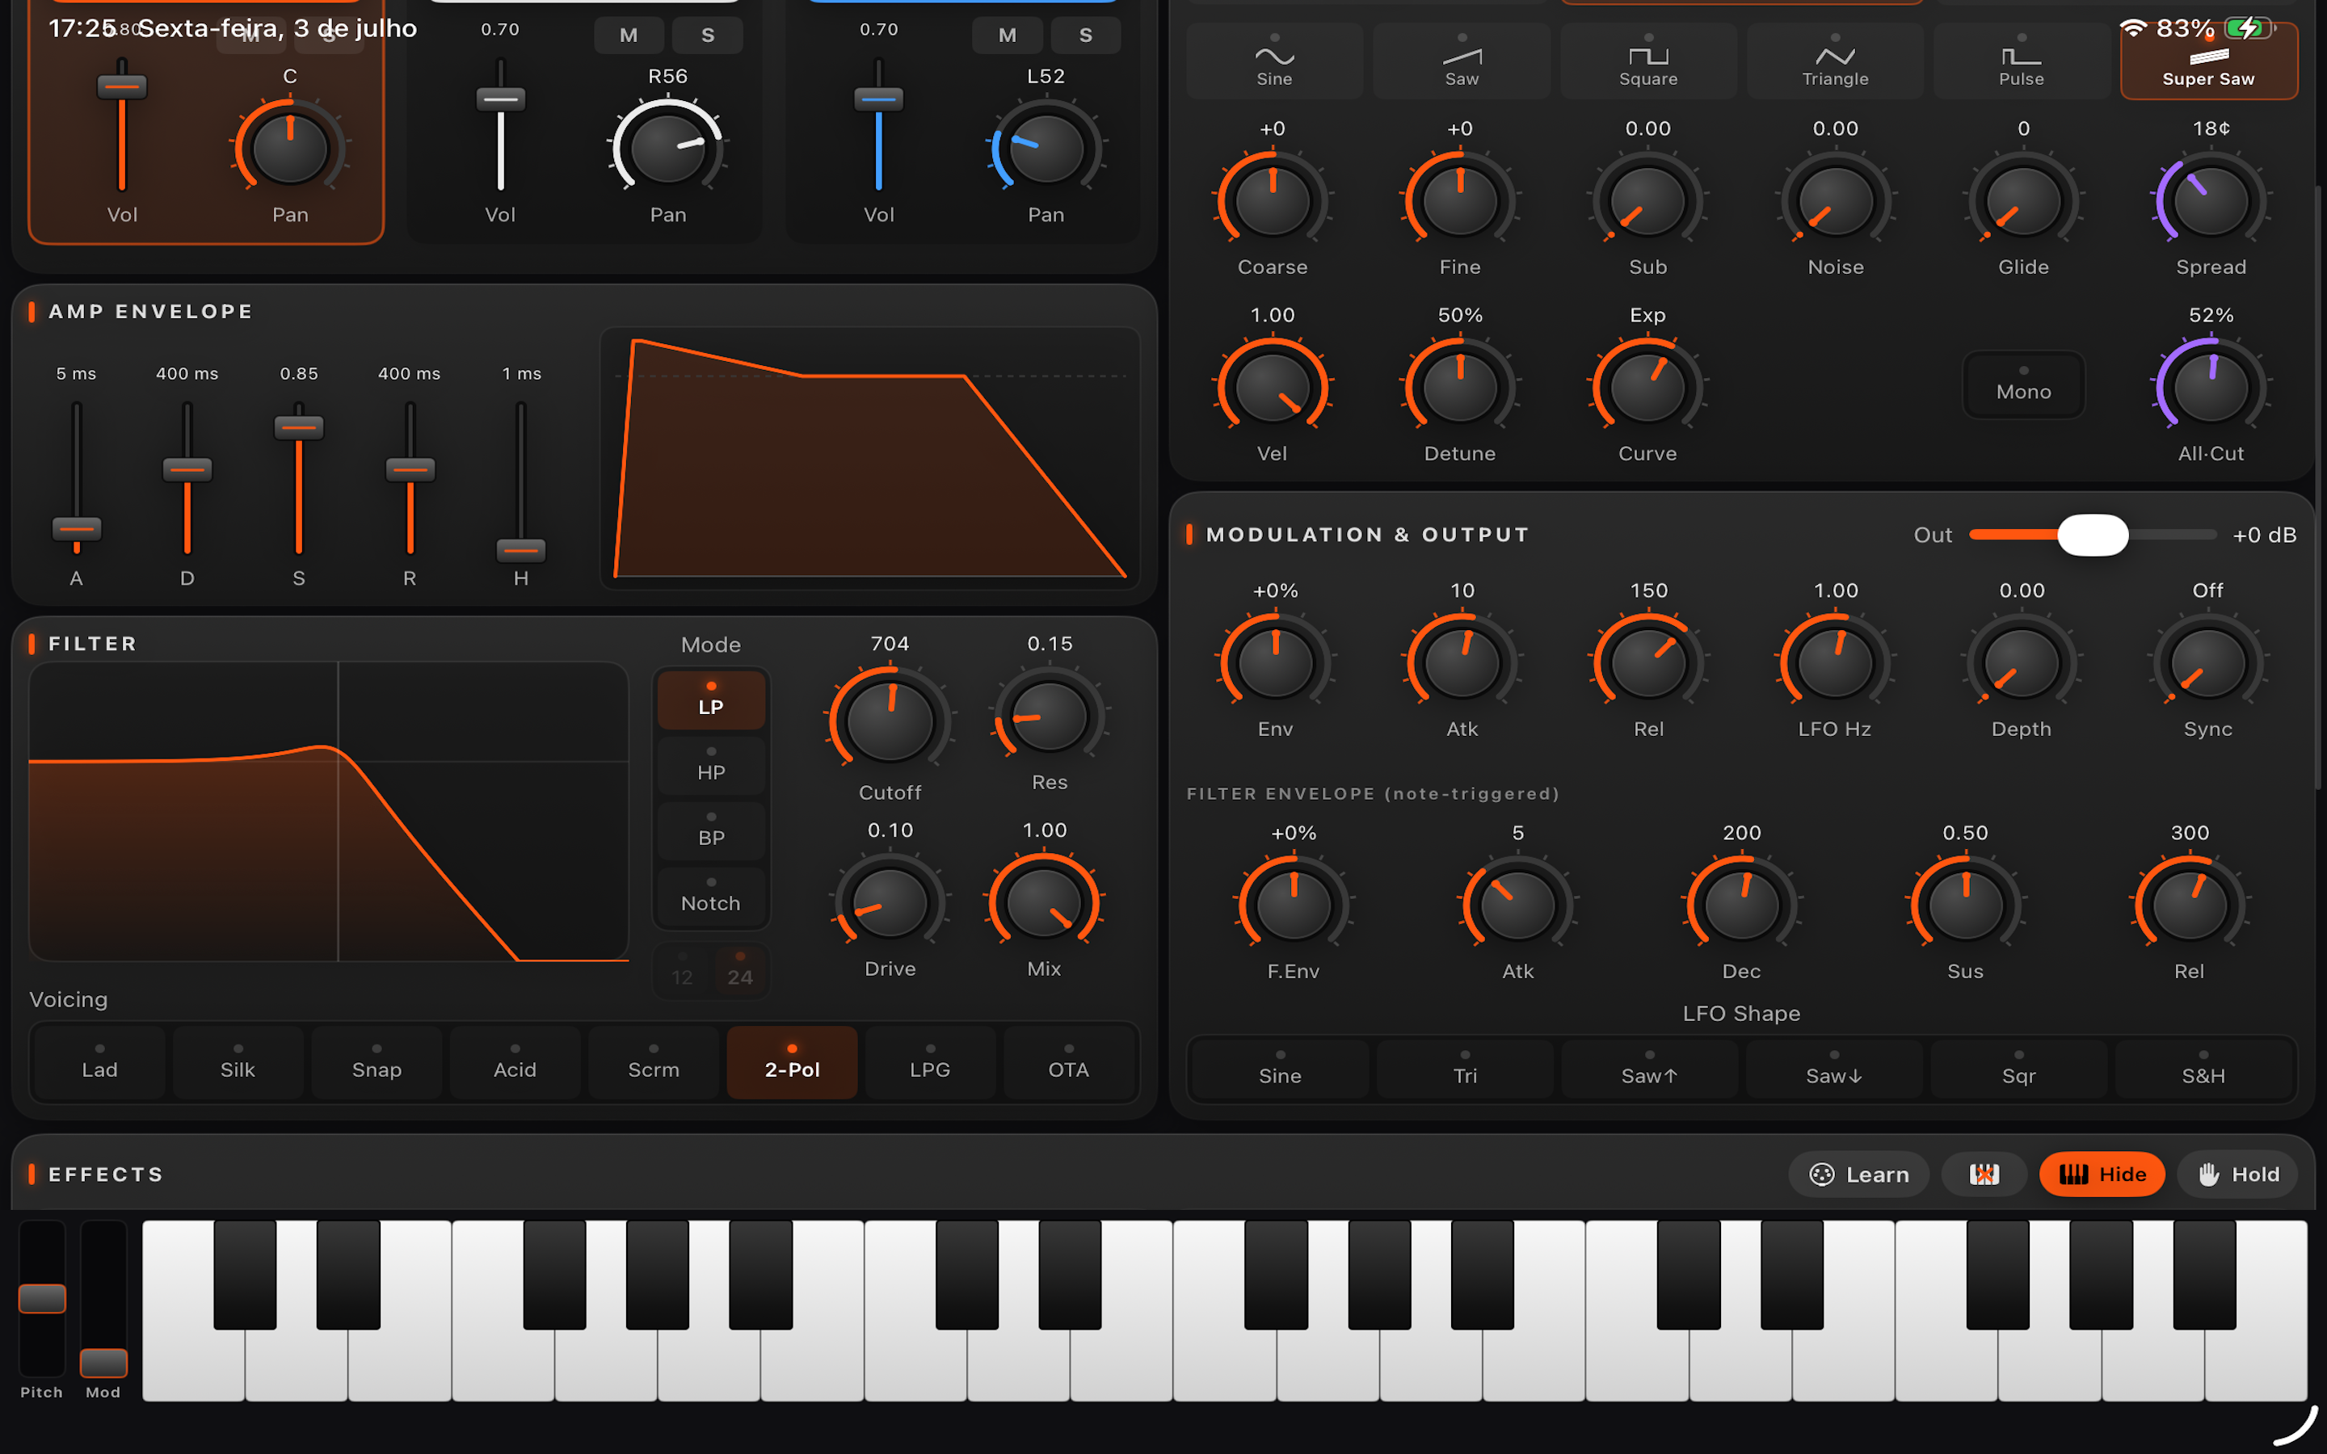The image size is (2327, 1454).
Task: Click the Vel knob
Action: pyautogui.click(x=1272, y=387)
